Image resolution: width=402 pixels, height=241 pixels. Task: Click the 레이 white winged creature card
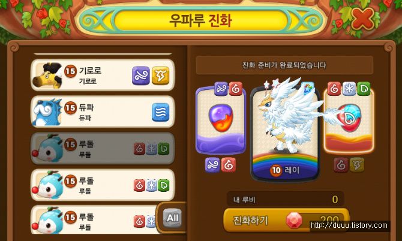click(285, 132)
